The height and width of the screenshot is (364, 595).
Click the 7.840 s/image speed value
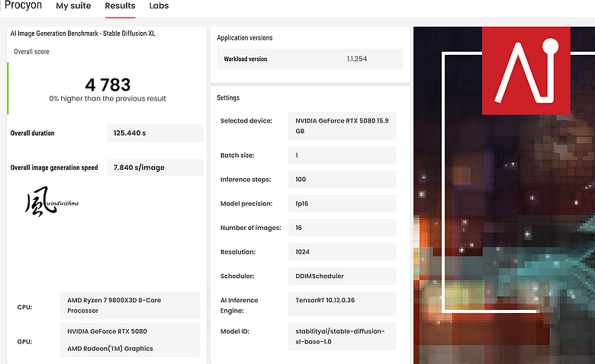click(155, 168)
